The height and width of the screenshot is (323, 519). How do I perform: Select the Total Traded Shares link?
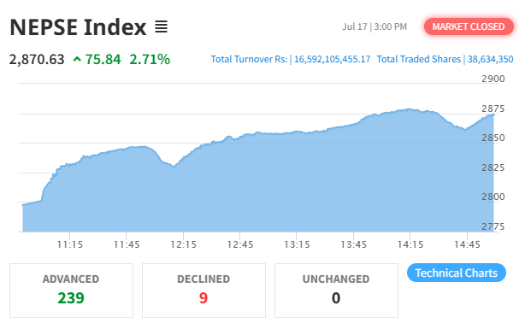(445, 59)
